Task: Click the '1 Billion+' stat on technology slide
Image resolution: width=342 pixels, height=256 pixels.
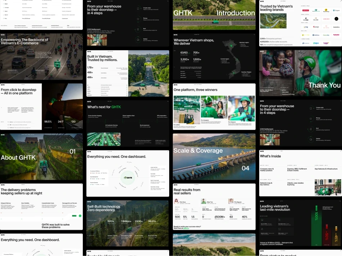Action: click(x=126, y=221)
